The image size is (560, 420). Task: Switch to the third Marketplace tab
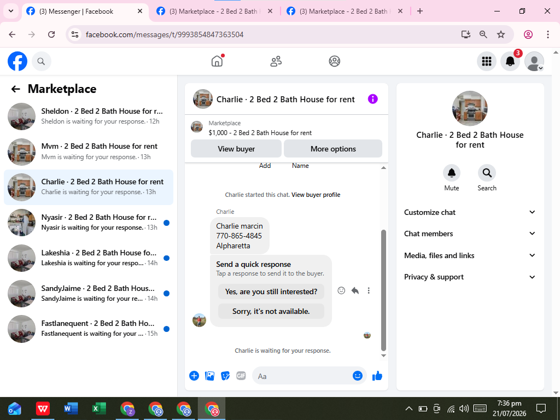point(346,11)
